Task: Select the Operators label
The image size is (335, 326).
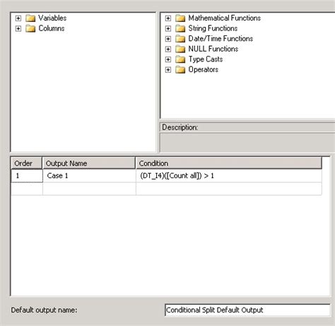Action: (x=203, y=69)
